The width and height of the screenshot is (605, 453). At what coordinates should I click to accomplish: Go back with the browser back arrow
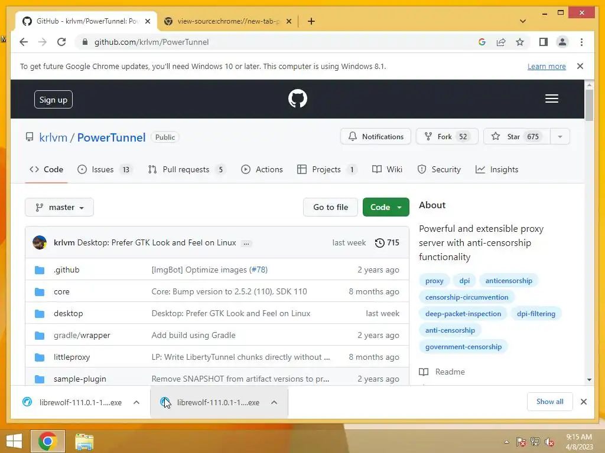[24, 42]
